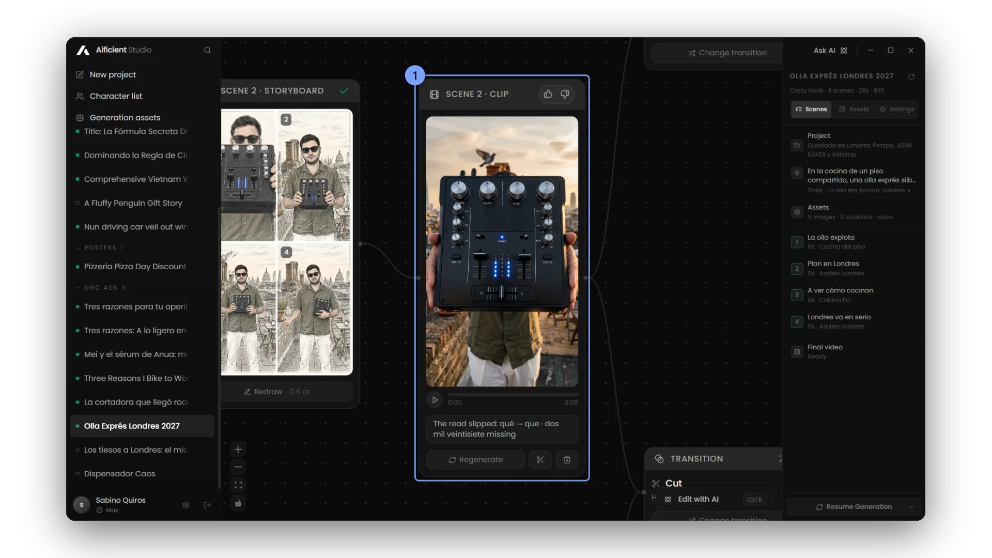Screen dimensions: 992x558
Task: Click the Regenerate button
Action: pyautogui.click(x=476, y=460)
